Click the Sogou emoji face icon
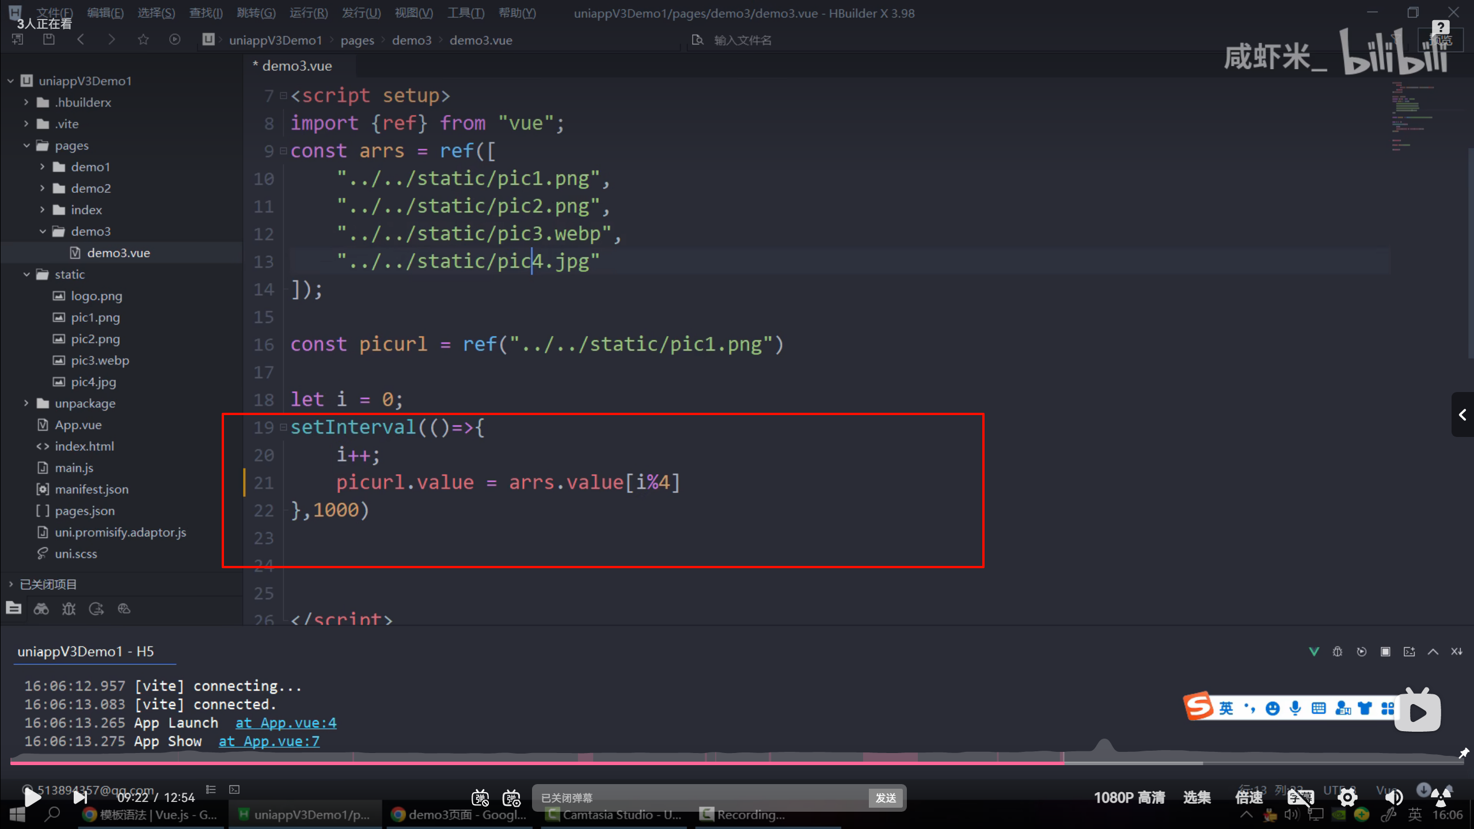The width and height of the screenshot is (1474, 829). pos(1272,708)
